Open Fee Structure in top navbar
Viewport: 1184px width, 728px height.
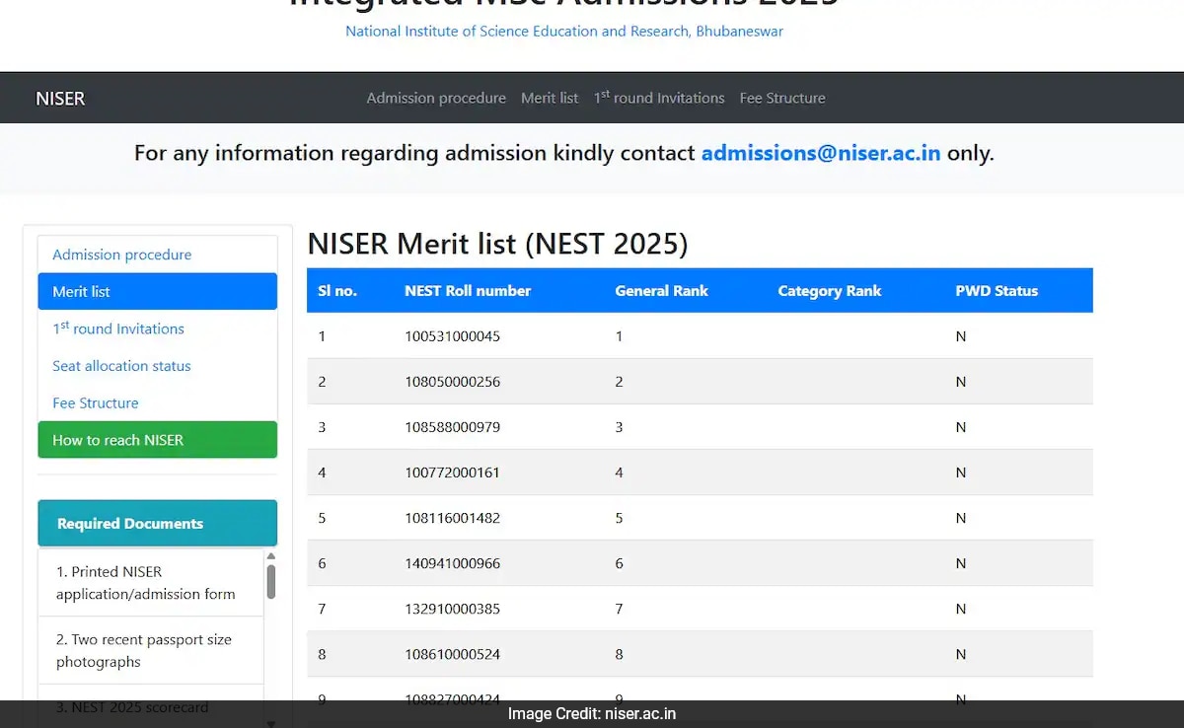pyautogui.click(x=782, y=98)
